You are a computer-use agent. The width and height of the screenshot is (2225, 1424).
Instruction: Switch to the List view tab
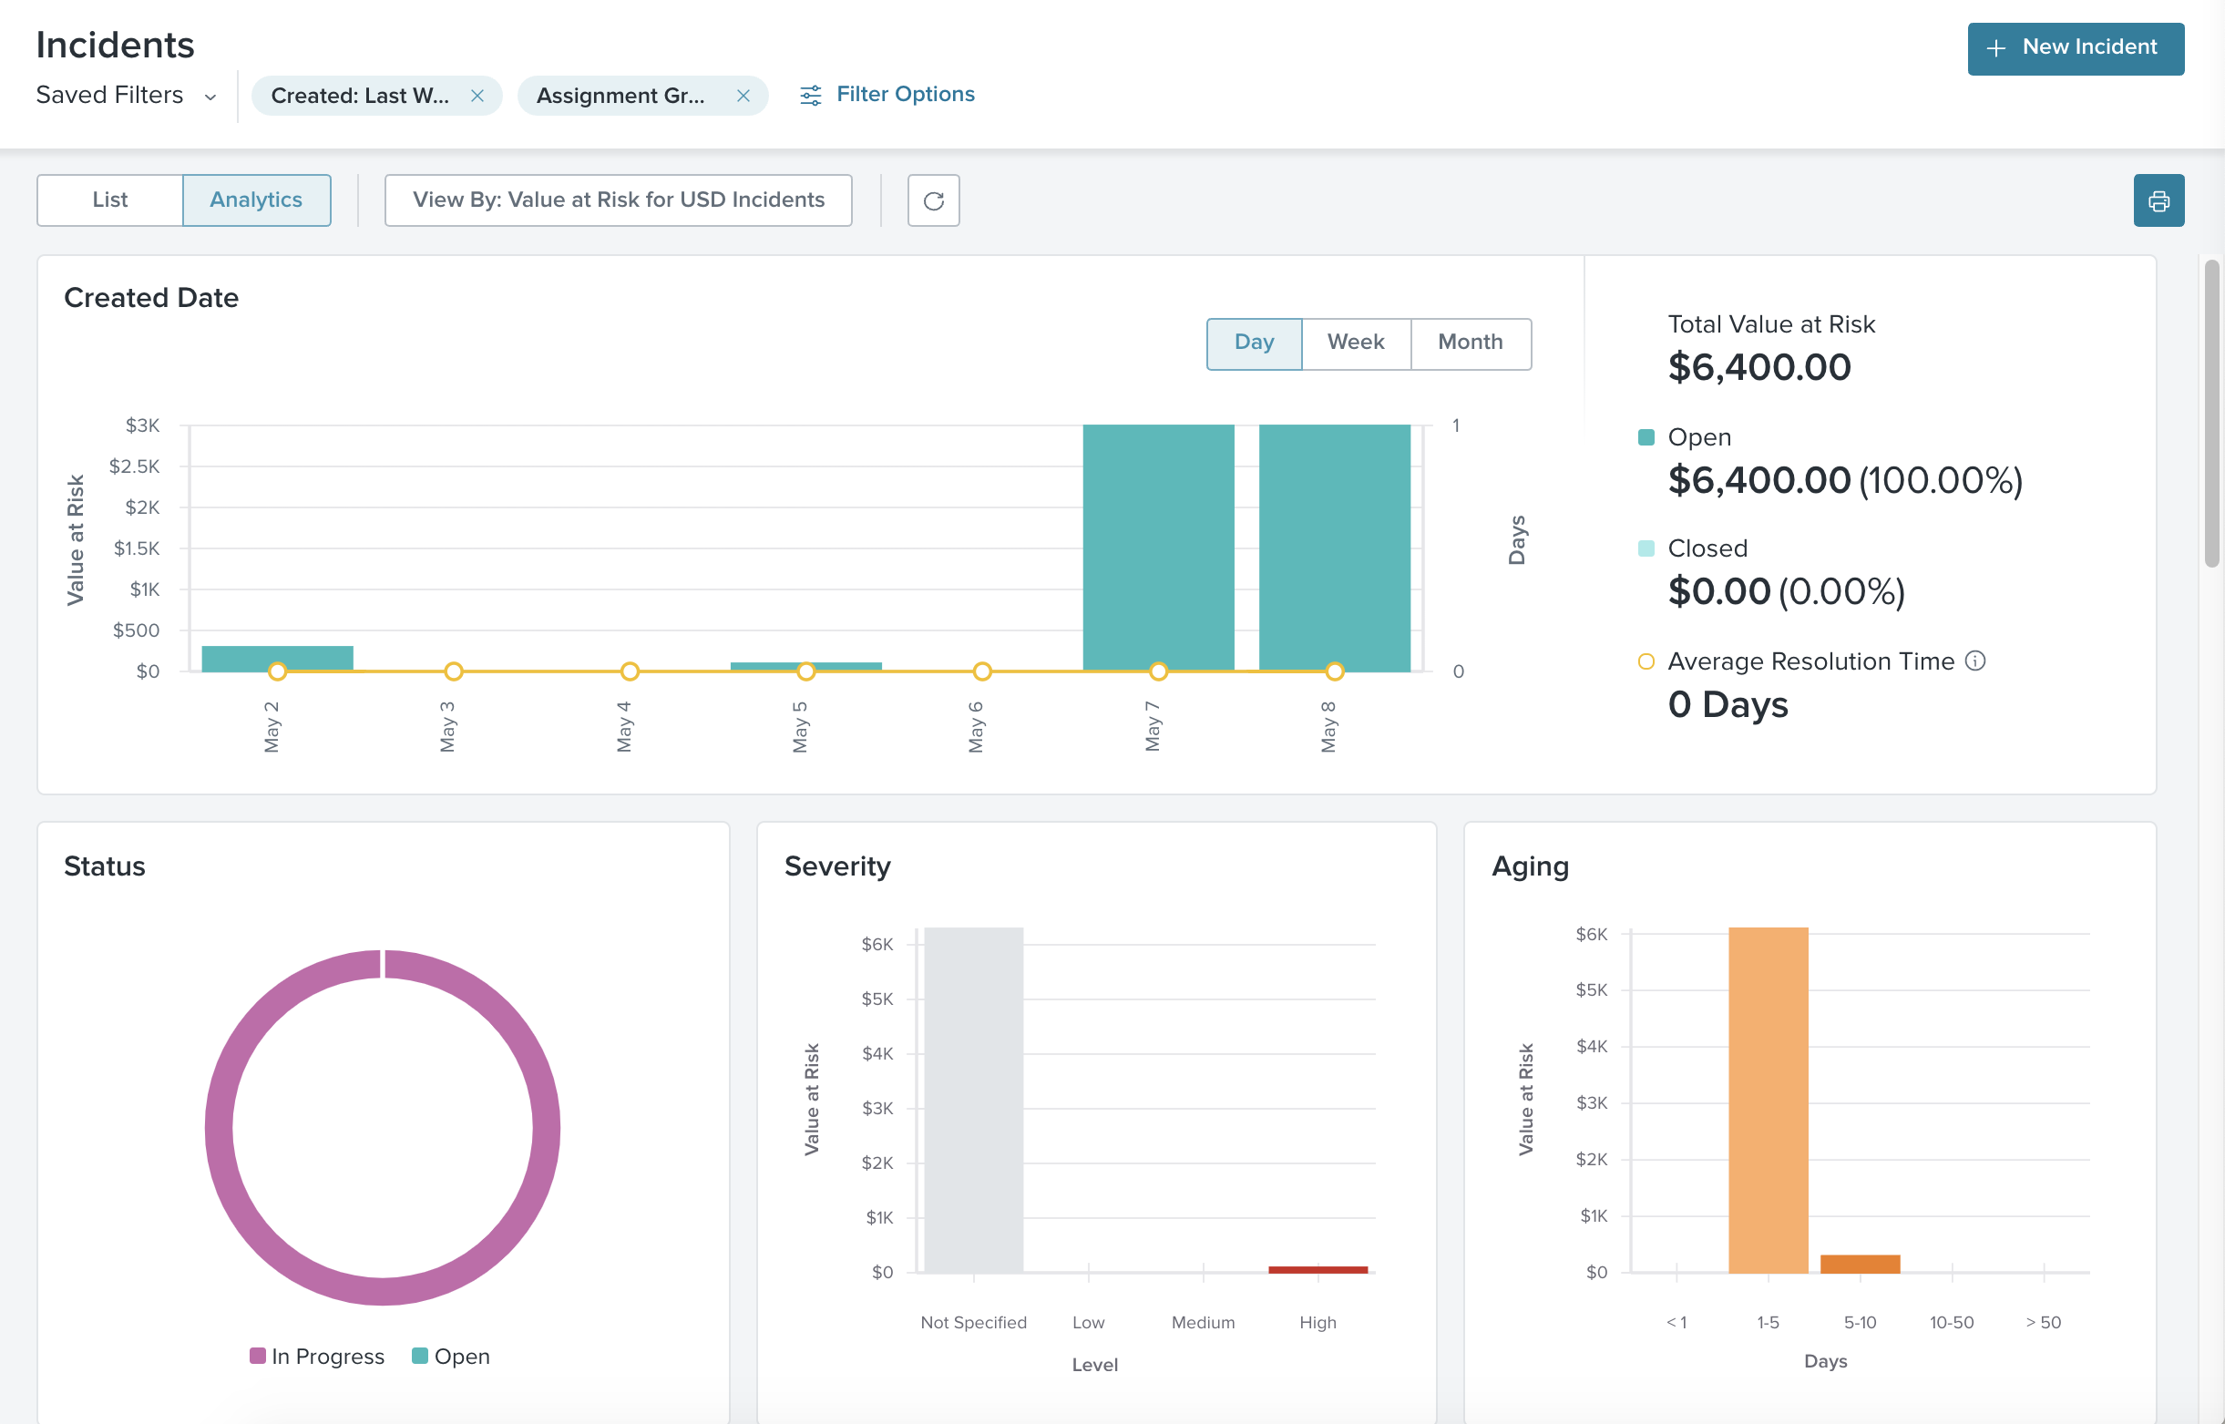pyautogui.click(x=109, y=200)
